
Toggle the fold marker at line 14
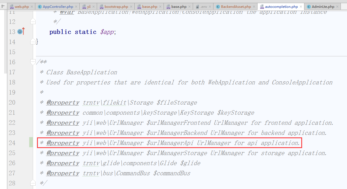coord(33,42)
